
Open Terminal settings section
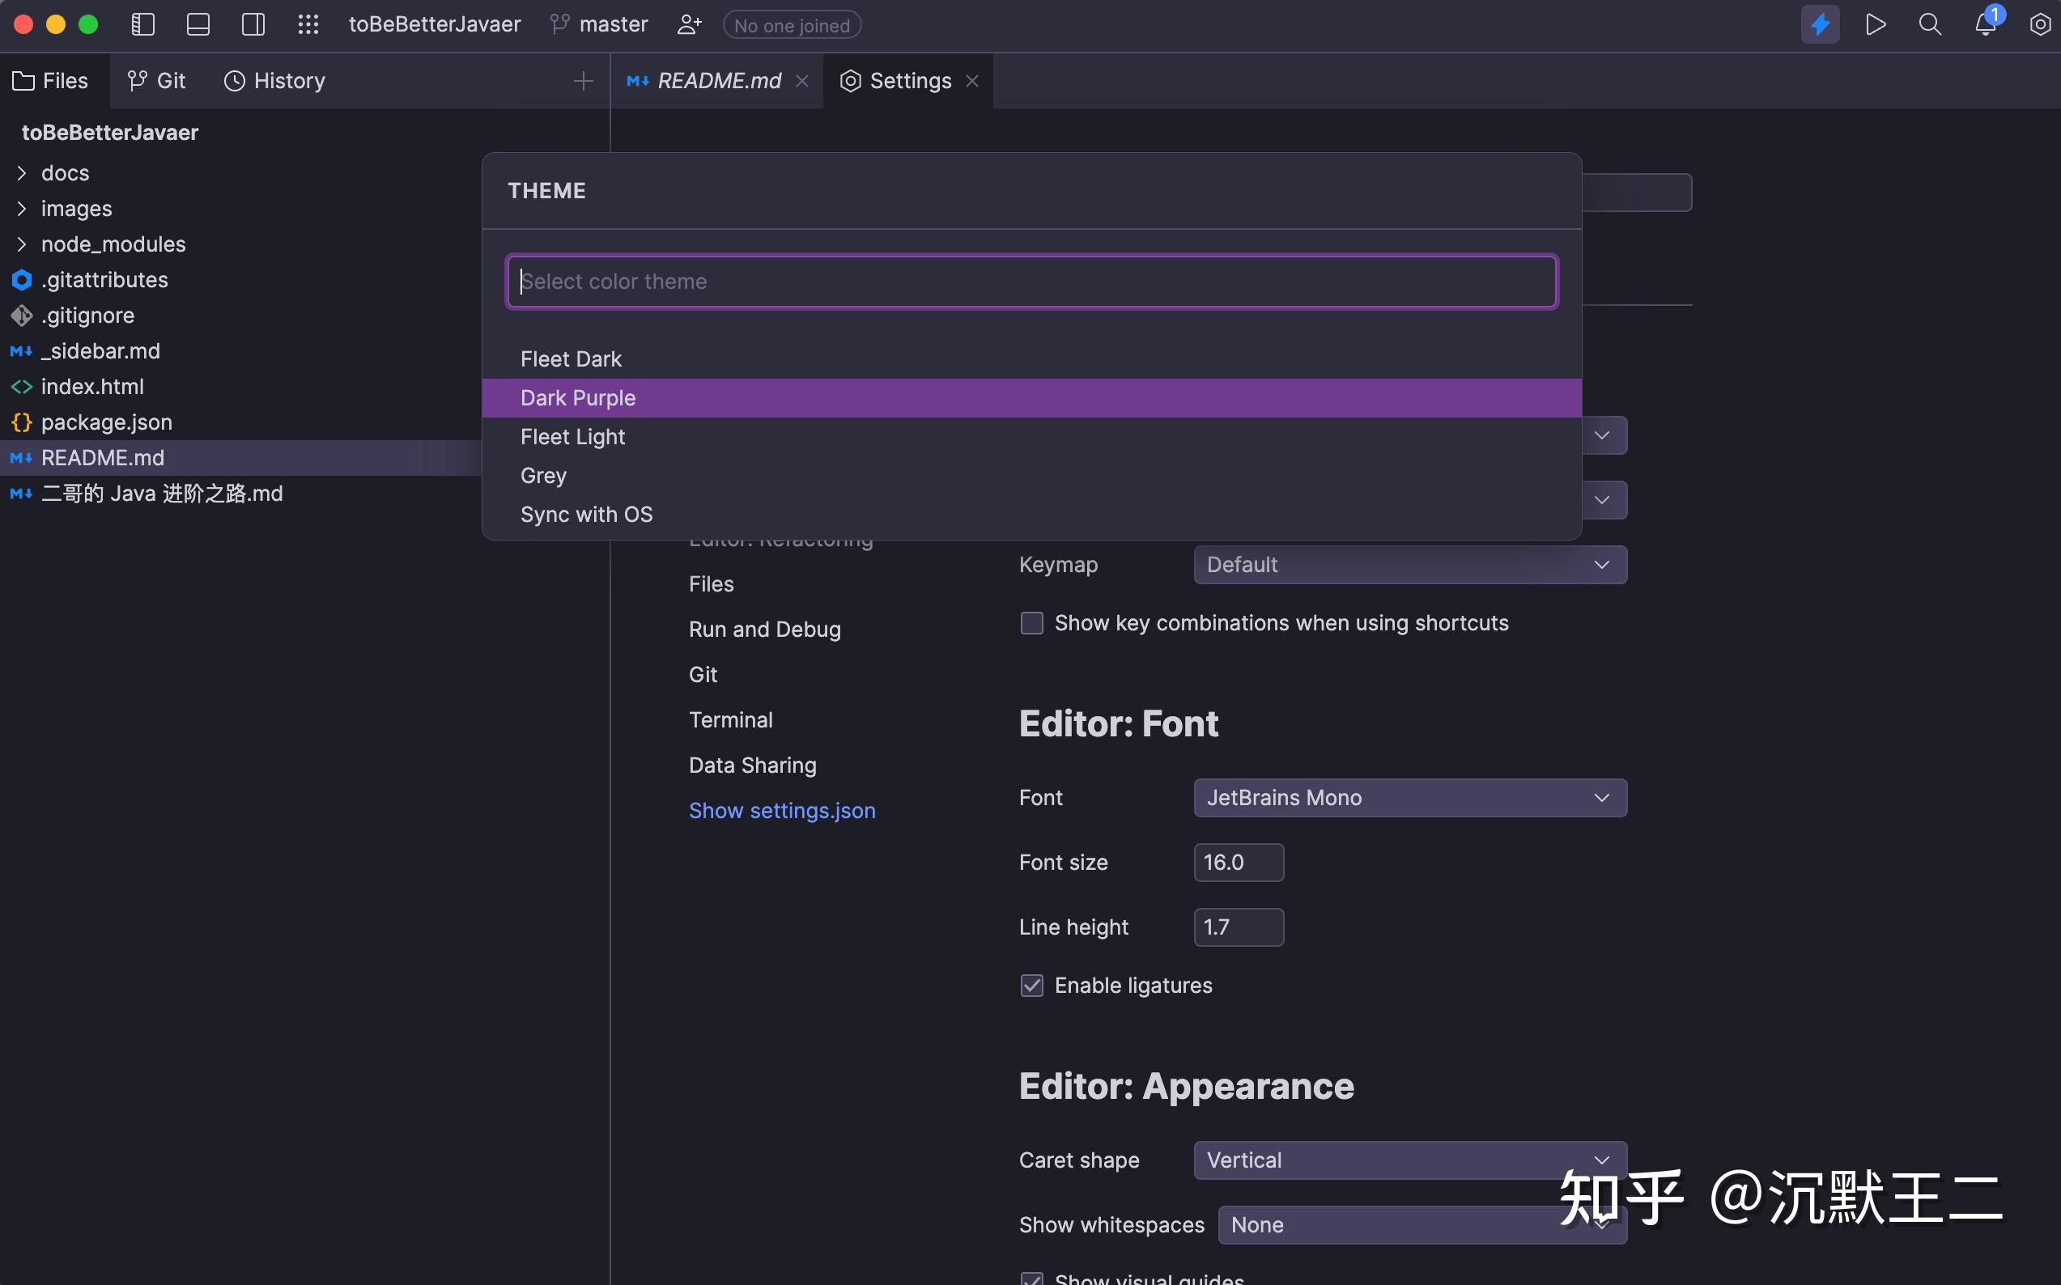click(x=730, y=721)
